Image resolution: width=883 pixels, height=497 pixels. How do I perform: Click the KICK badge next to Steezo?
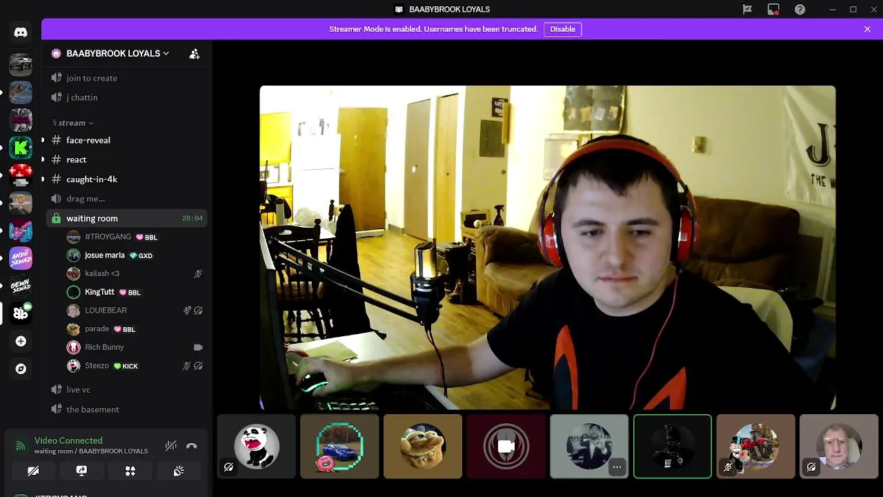[x=126, y=366]
